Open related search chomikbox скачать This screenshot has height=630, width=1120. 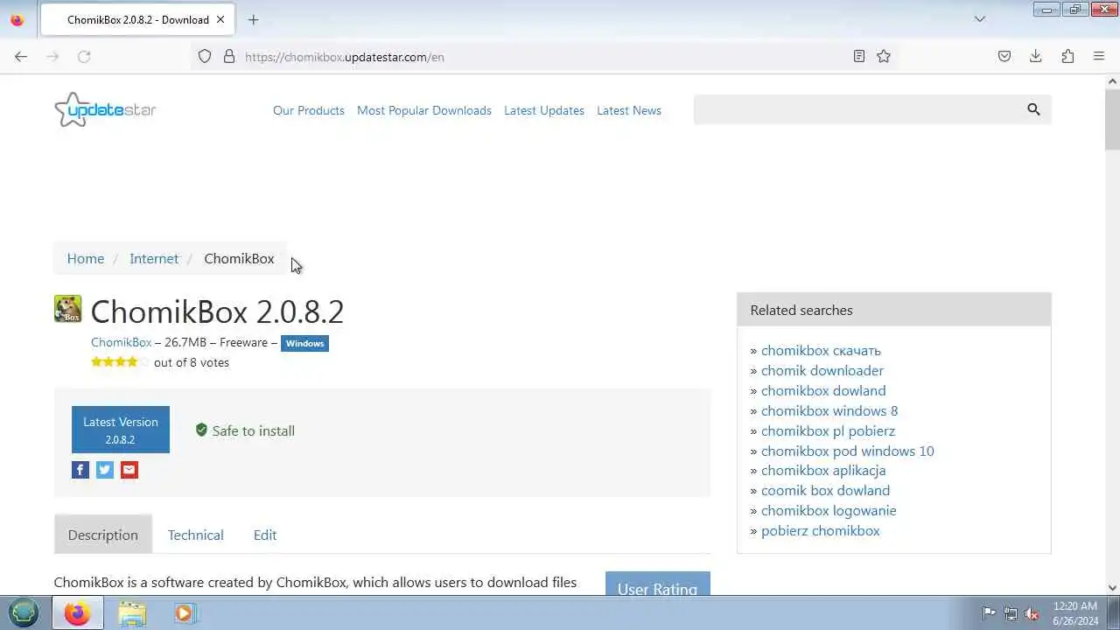pos(821,350)
